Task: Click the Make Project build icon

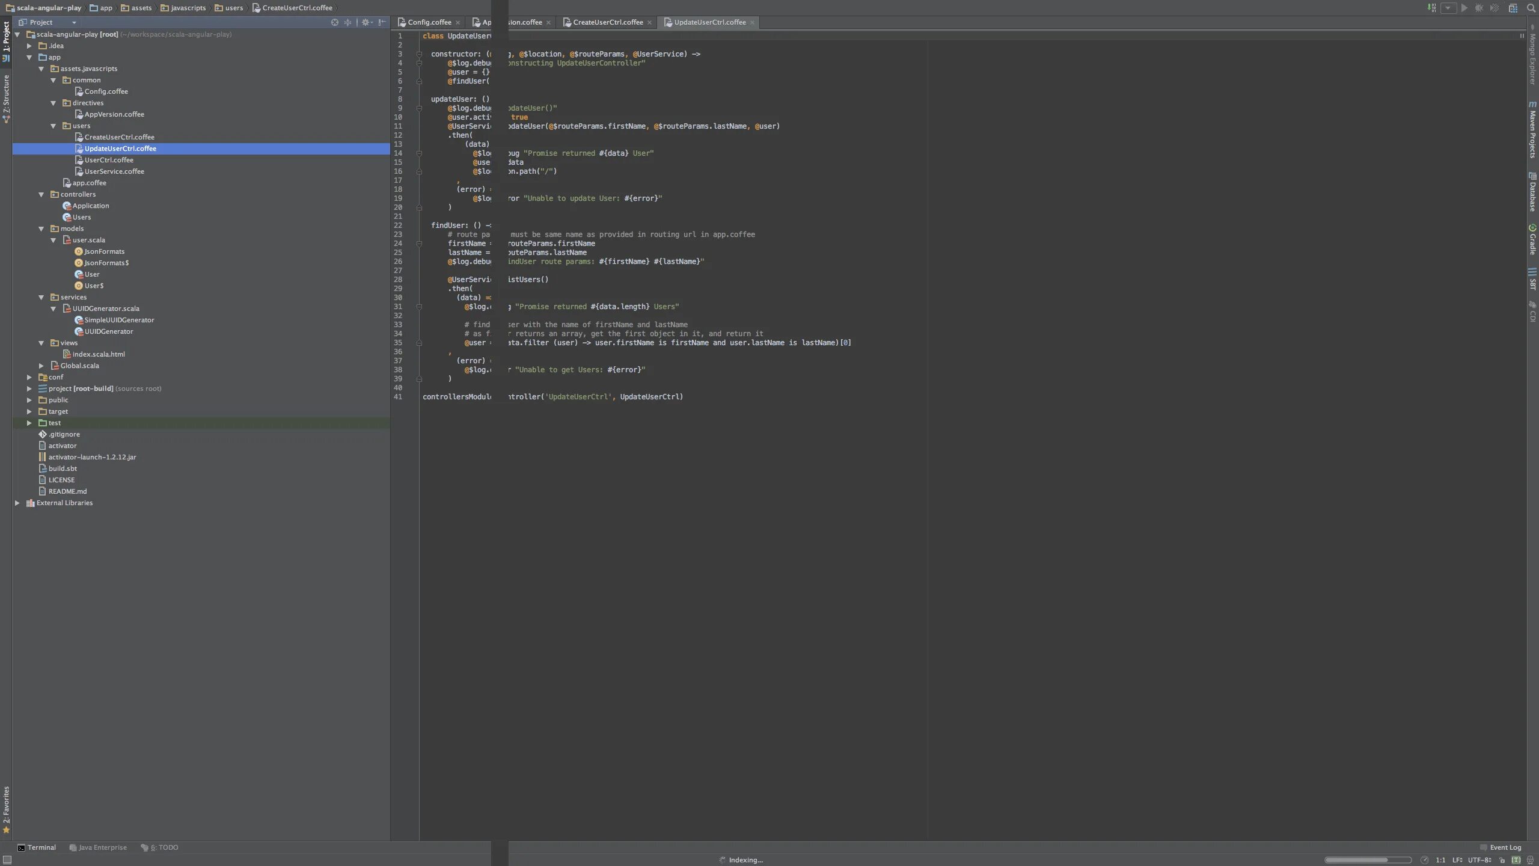Action: pyautogui.click(x=1431, y=8)
